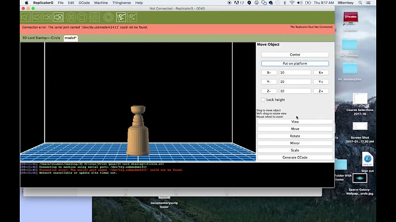Pause the build with the toolbar pause icon

coord(71,17)
